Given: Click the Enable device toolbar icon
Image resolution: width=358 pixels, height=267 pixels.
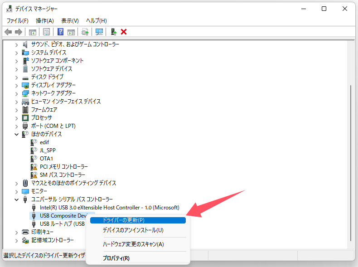Looking at the screenshot, I should (113, 32).
